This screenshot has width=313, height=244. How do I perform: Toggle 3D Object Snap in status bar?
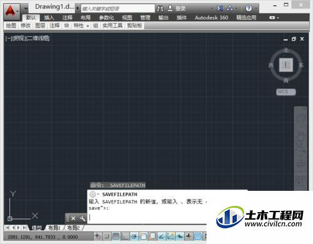(x=153, y=236)
